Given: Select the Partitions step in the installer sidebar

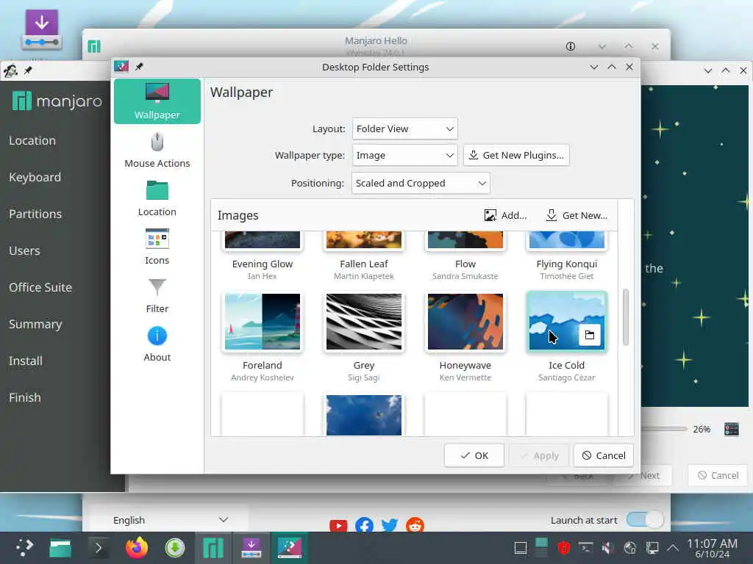Looking at the screenshot, I should (x=35, y=214).
